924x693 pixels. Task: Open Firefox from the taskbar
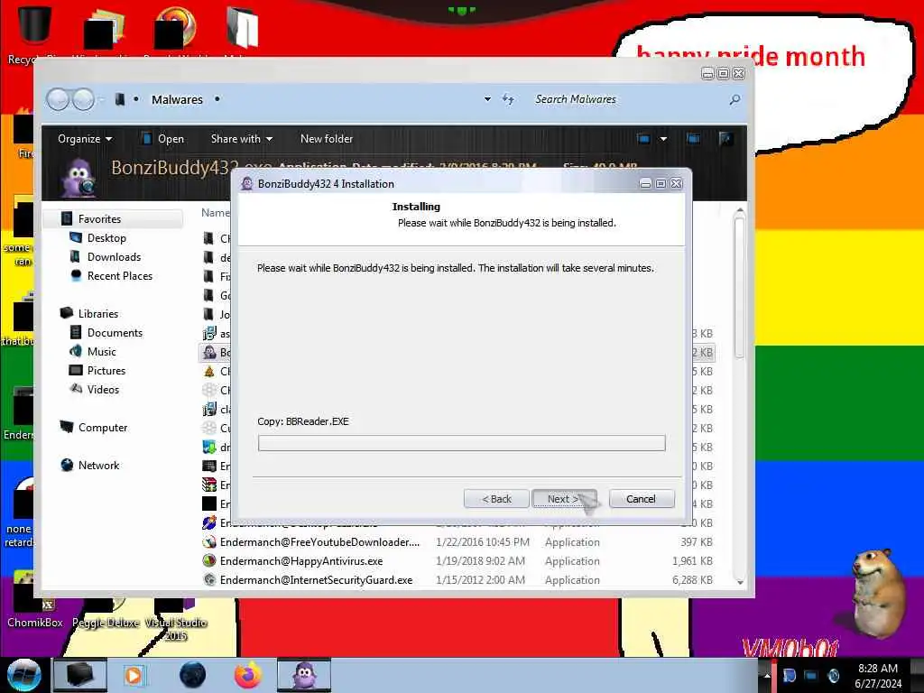[x=248, y=675]
